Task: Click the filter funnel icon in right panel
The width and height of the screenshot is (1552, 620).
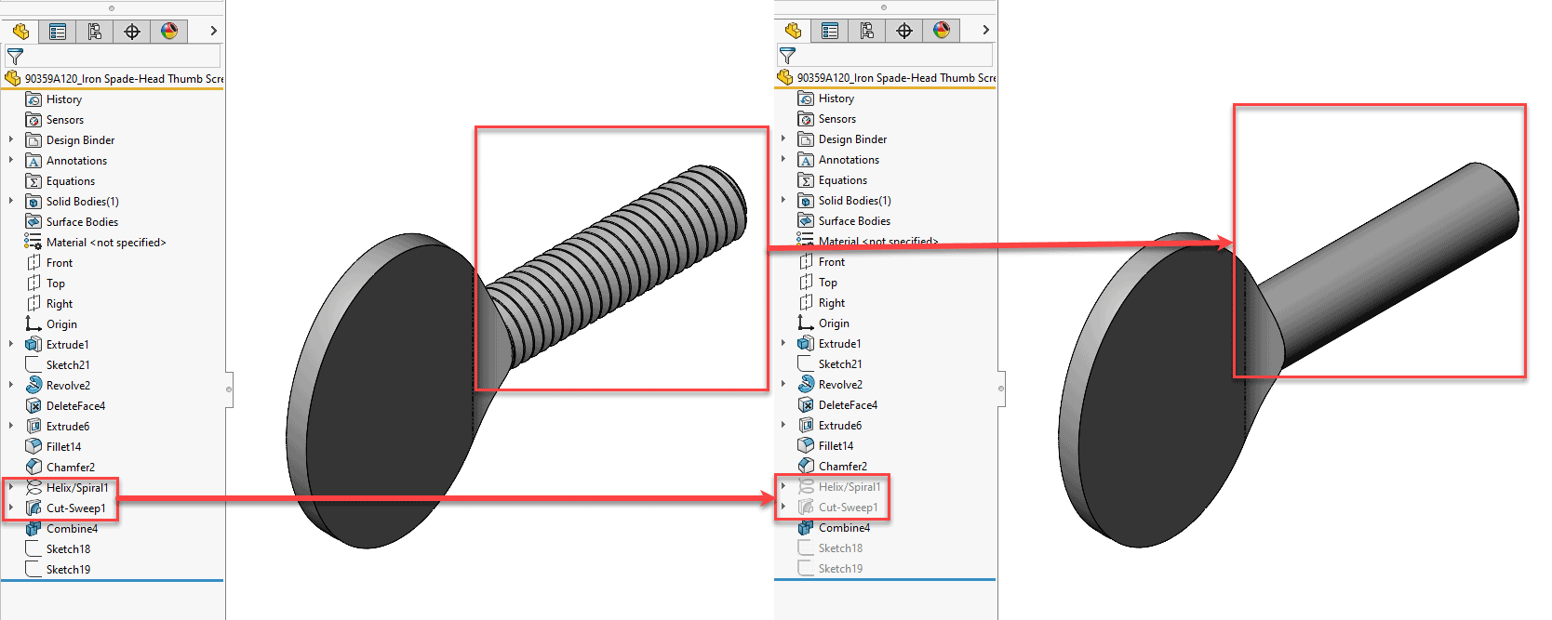Action: click(787, 56)
